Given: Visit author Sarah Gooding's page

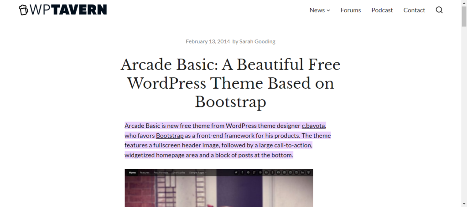Looking at the screenshot, I should (257, 41).
